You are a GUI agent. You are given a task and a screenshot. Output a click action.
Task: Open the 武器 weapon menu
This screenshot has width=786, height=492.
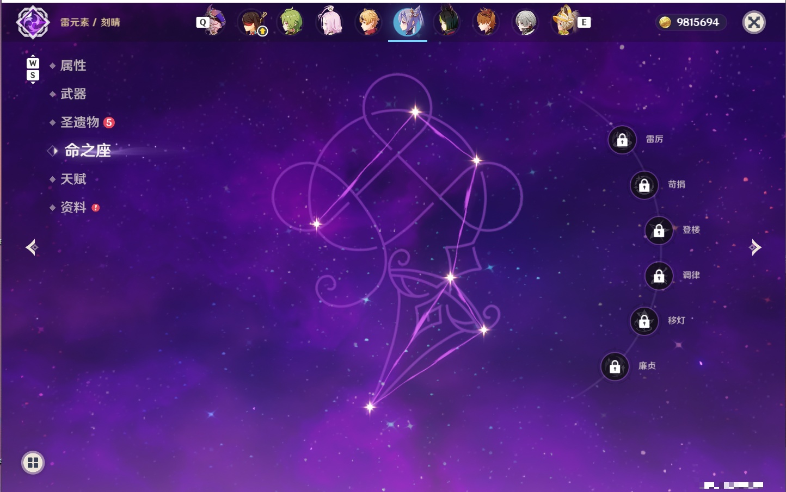[73, 94]
